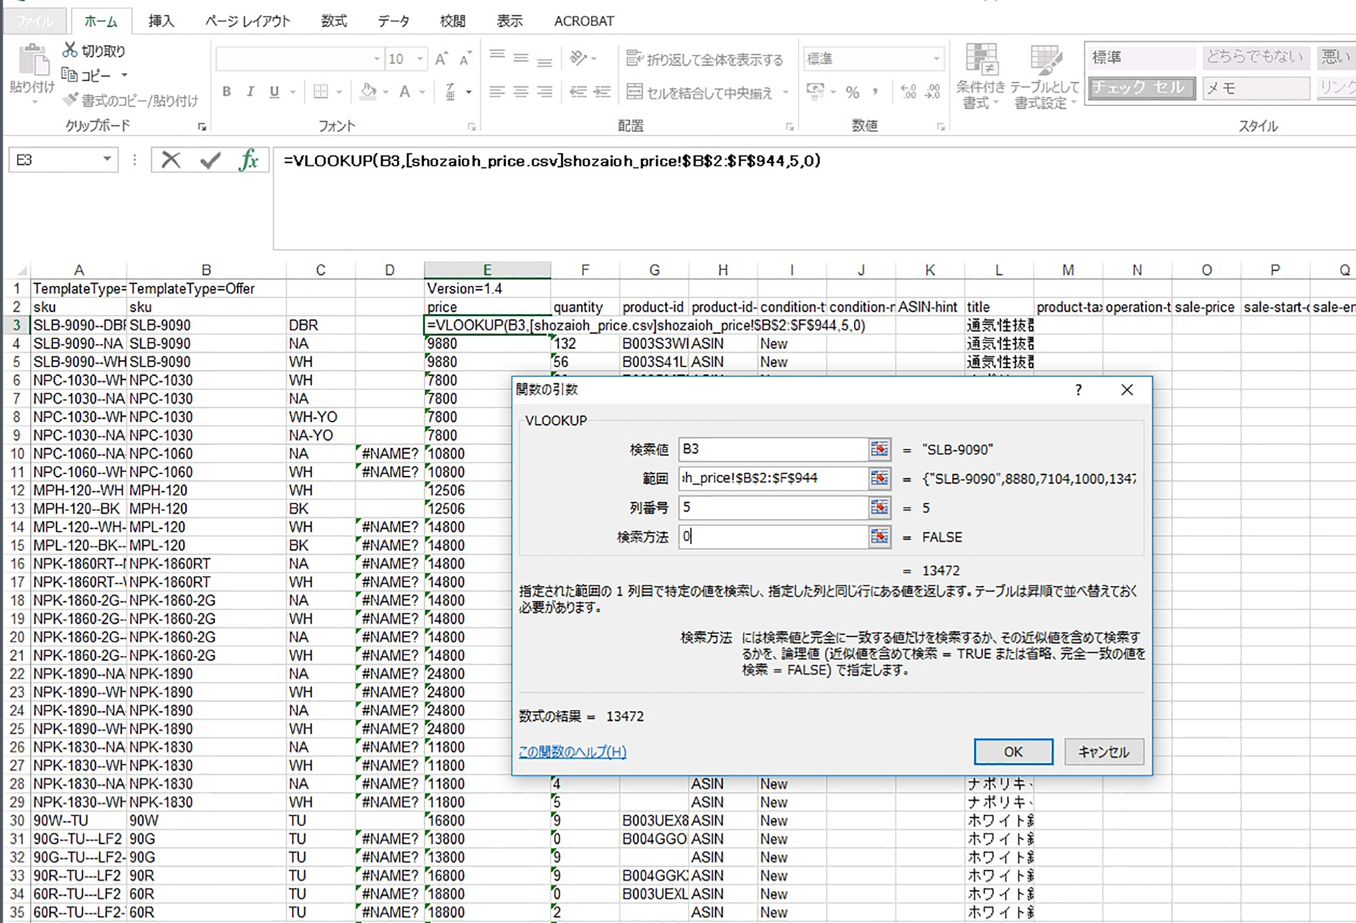The width and height of the screenshot is (1356, 923).
Task: Align text right
Action: (544, 92)
